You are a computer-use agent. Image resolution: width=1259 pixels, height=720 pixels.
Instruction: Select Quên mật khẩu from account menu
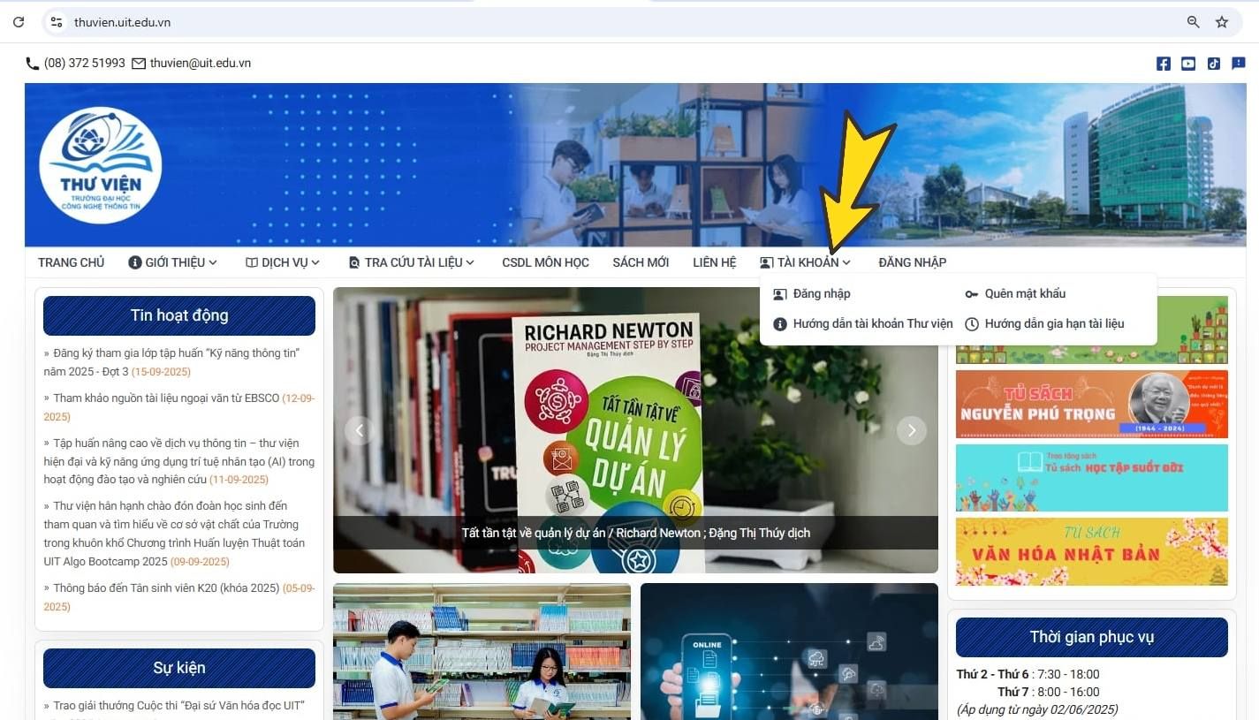[1025, 294]
